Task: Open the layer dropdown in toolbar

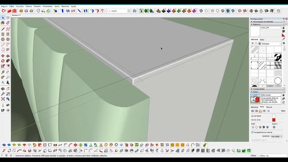Action: 119,11
